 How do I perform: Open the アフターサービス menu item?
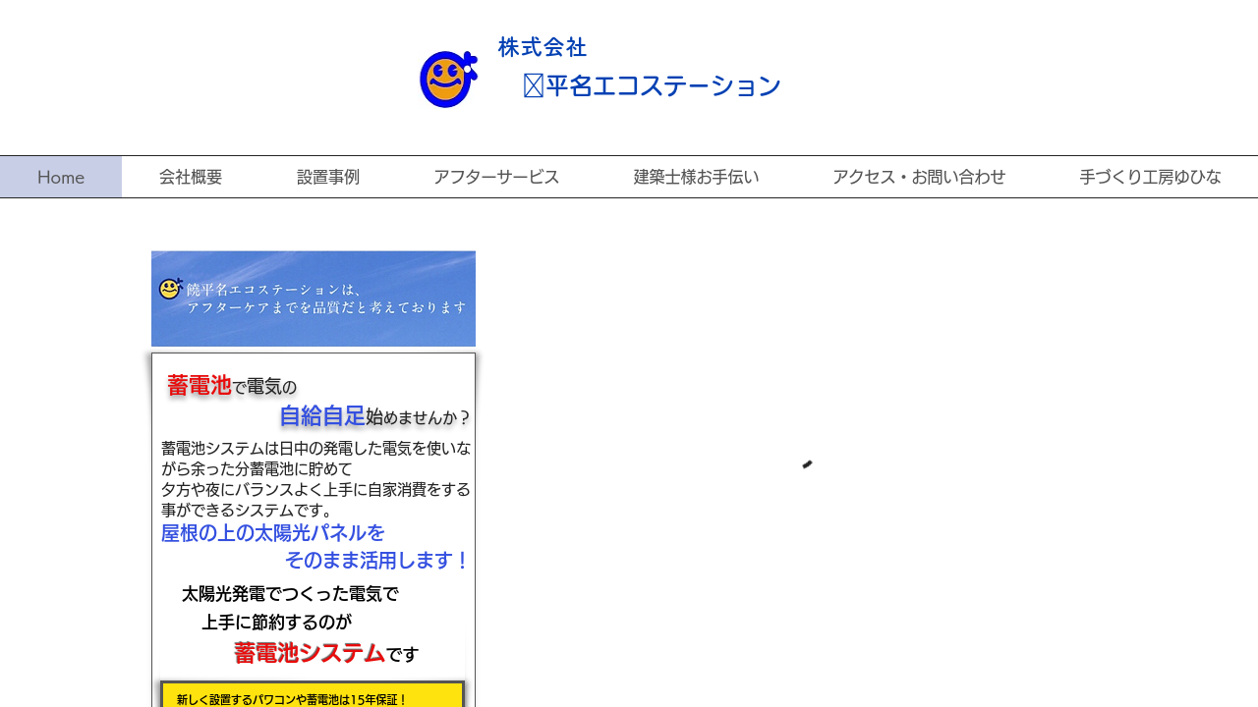[496, 177]
